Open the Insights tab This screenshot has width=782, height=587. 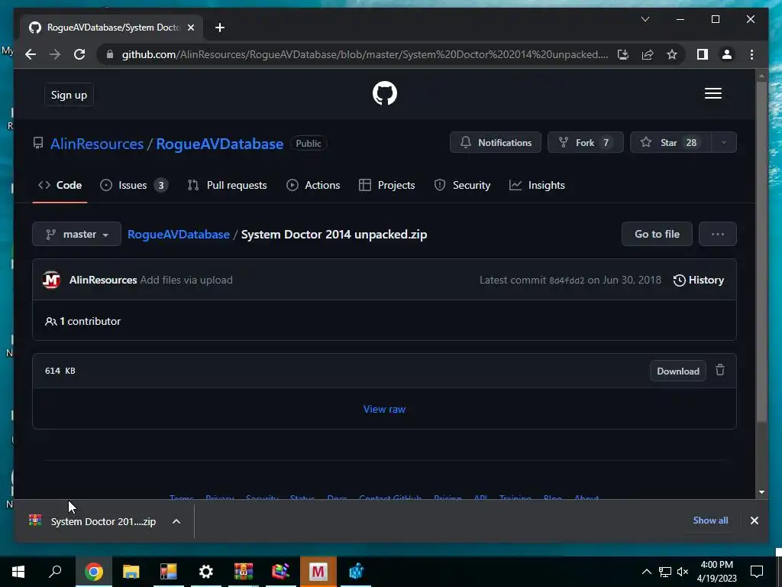click(x=537, y=185)
